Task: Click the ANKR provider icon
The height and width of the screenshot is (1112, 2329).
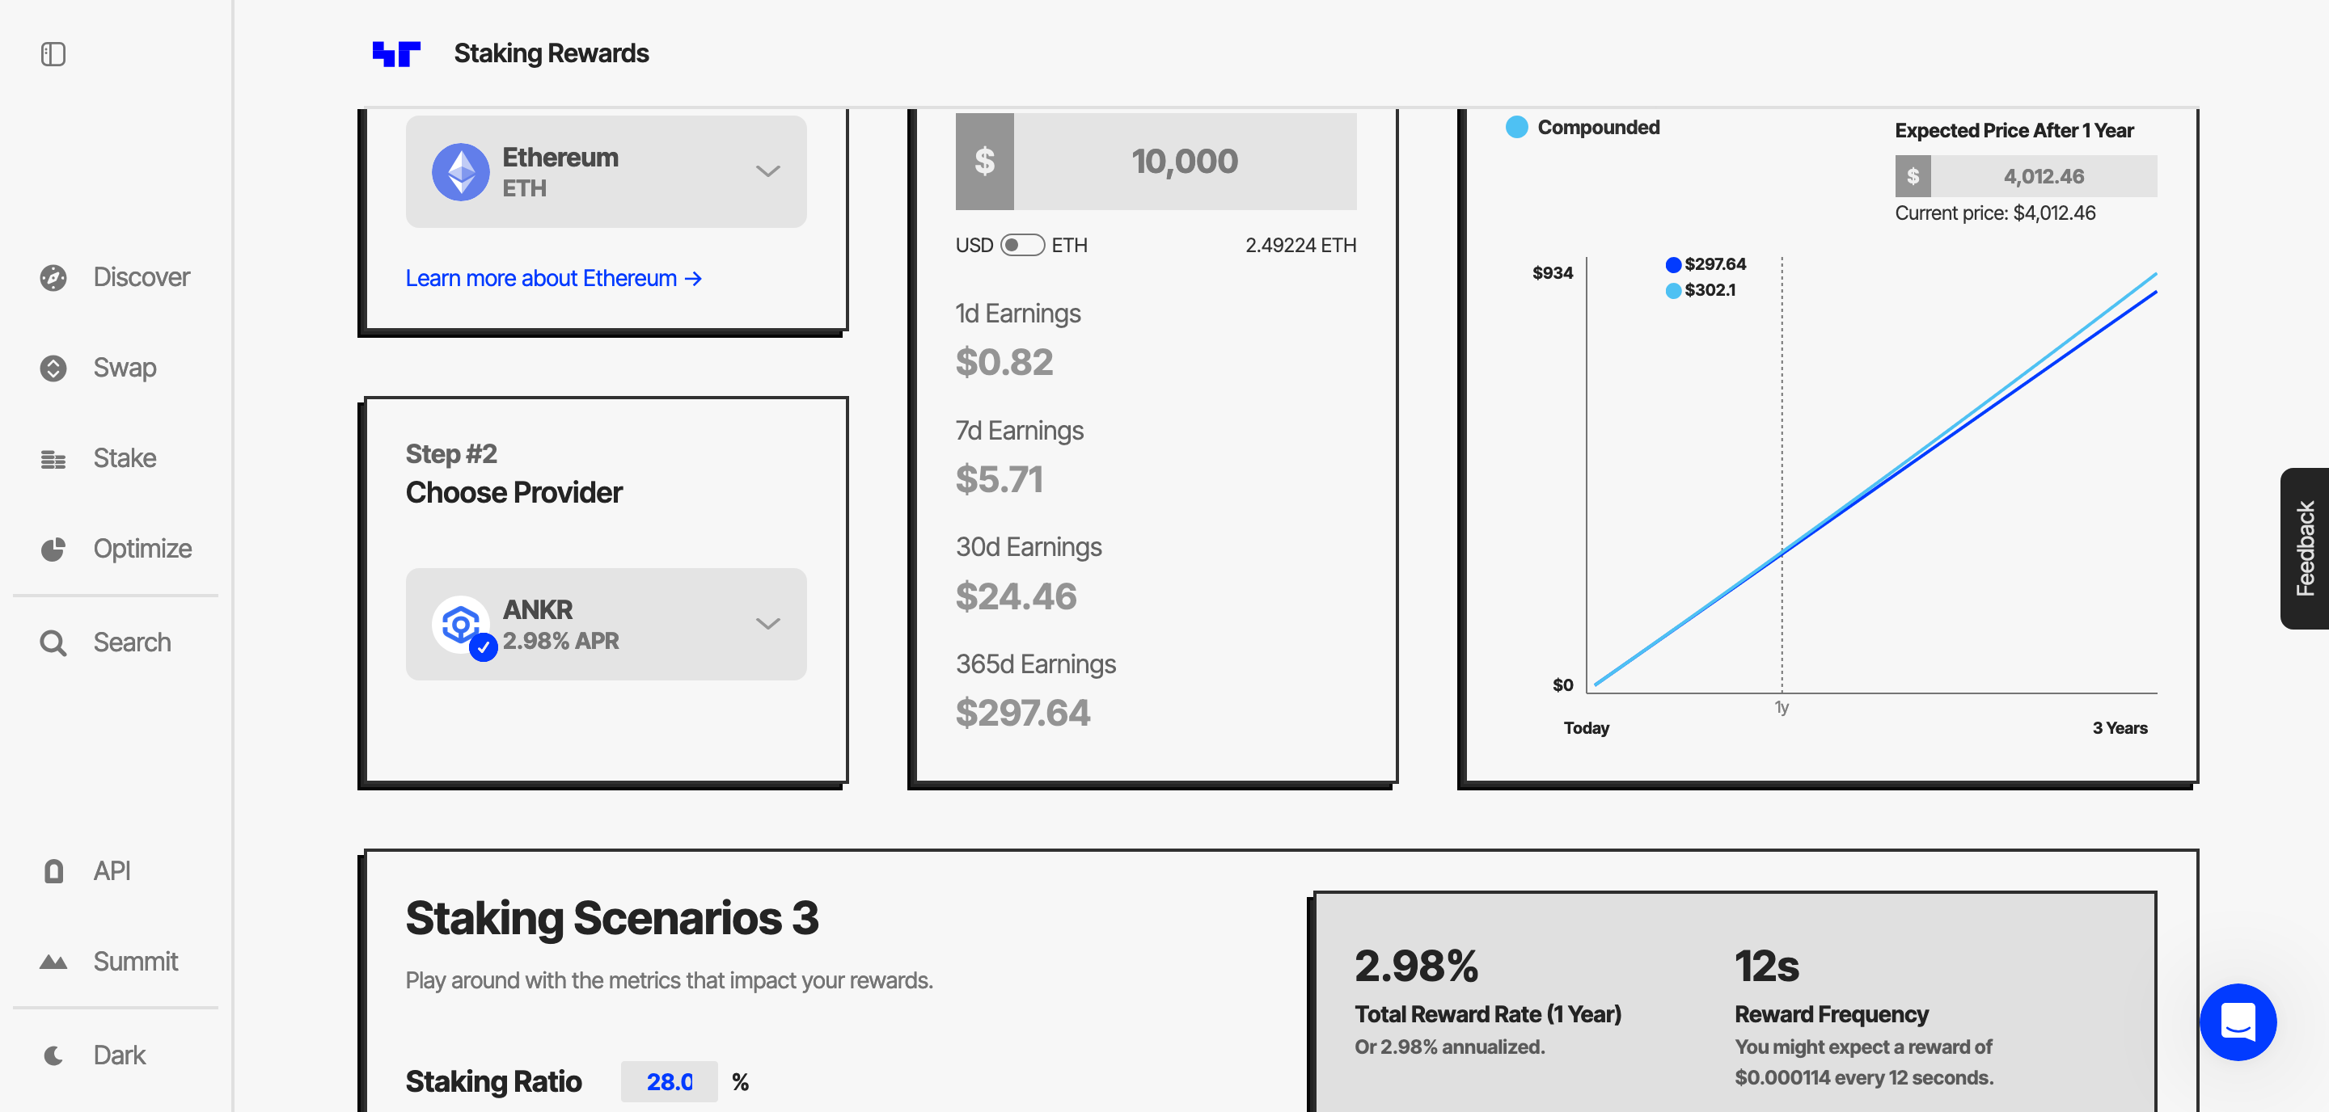Action: [460, 622]
